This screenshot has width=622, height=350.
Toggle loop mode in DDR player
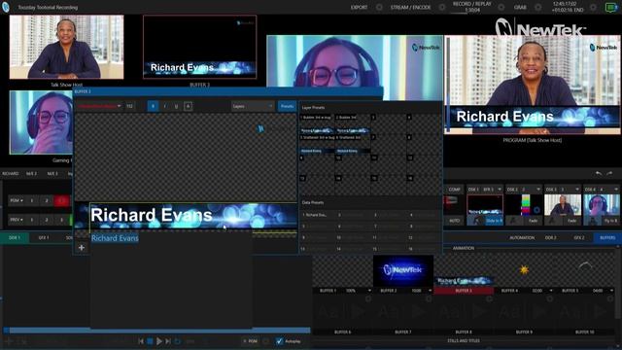pos(177,341)
